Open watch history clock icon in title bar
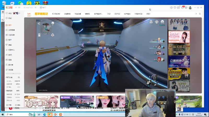 [x=171, y=8]
